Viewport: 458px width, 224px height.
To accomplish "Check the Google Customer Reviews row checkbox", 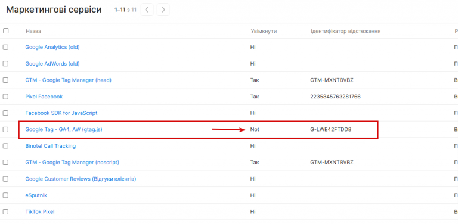I will click(x=6, y=179).
